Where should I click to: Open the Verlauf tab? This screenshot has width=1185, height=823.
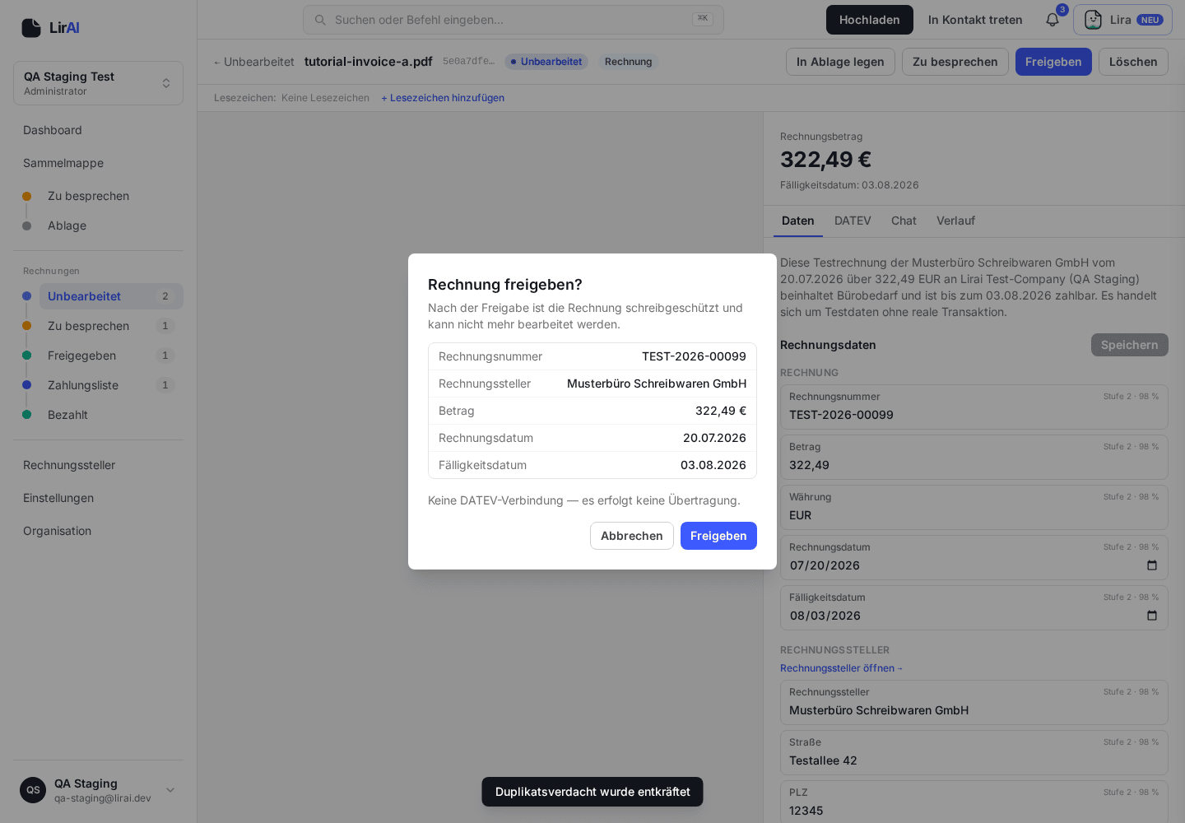coord(955,221)
